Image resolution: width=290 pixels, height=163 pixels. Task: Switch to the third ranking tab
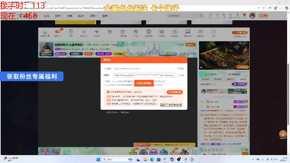coord(231,79)
